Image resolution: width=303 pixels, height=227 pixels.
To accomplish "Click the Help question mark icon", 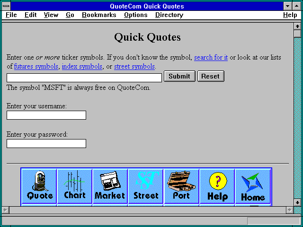I will pos(217,186).
